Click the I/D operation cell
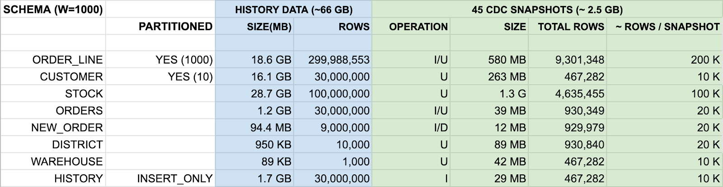This screenshot has width=723, height=187. click(411, 128)
